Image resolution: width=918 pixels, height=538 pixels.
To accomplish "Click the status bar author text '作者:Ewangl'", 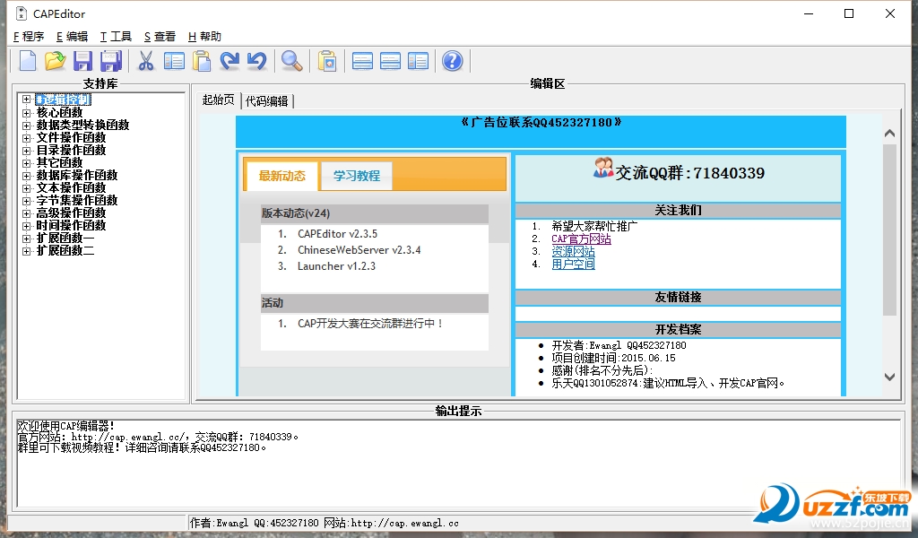I will tap(219, 523).
